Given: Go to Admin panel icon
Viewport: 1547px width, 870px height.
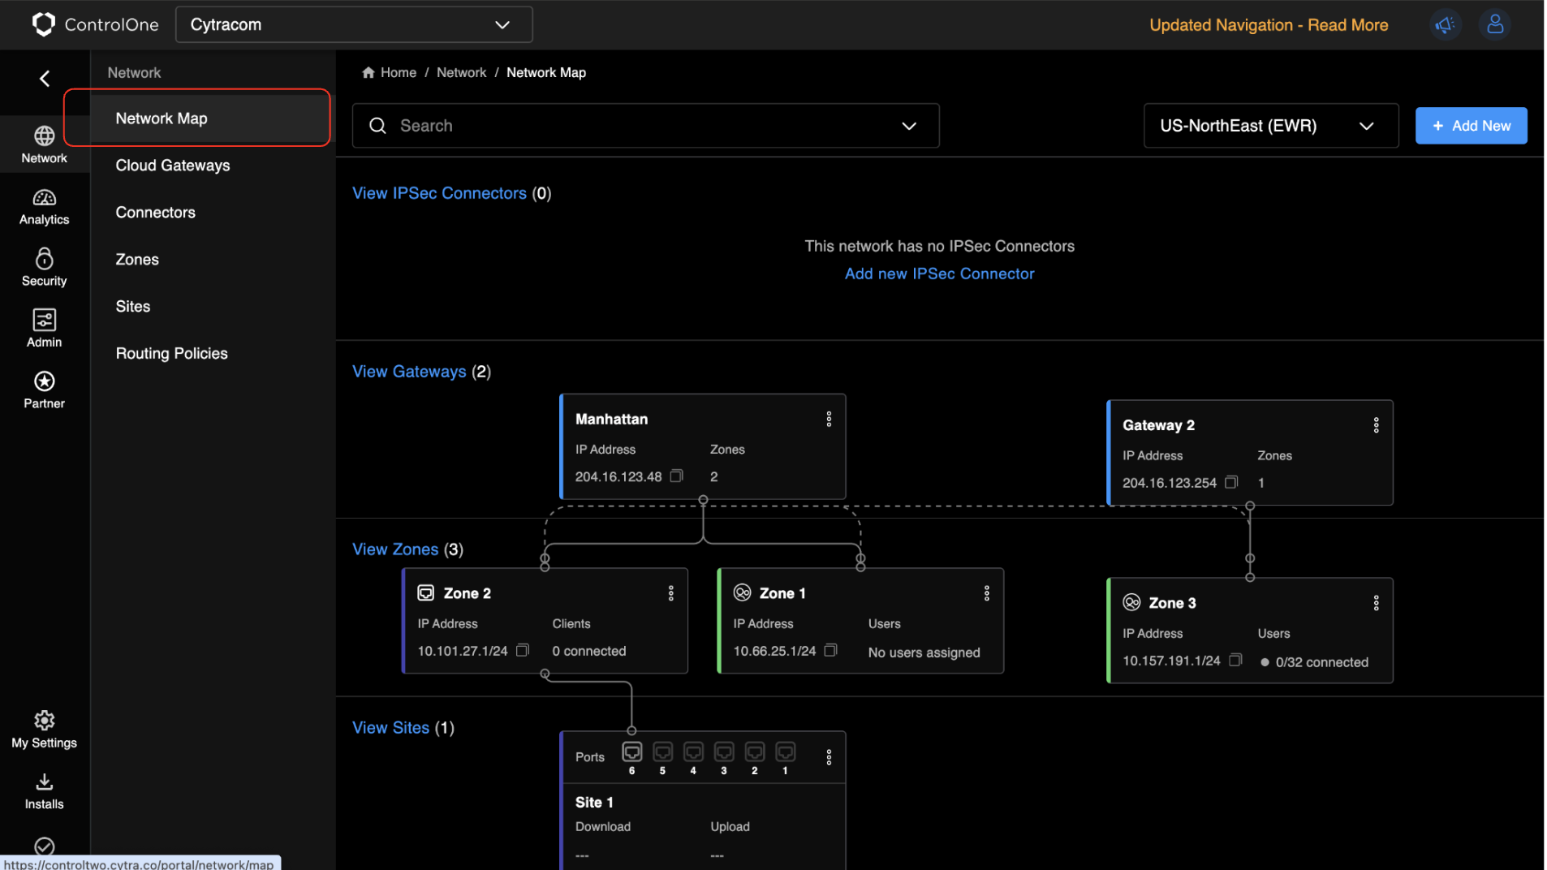Looking at the screenshot, I should [44, 329].
